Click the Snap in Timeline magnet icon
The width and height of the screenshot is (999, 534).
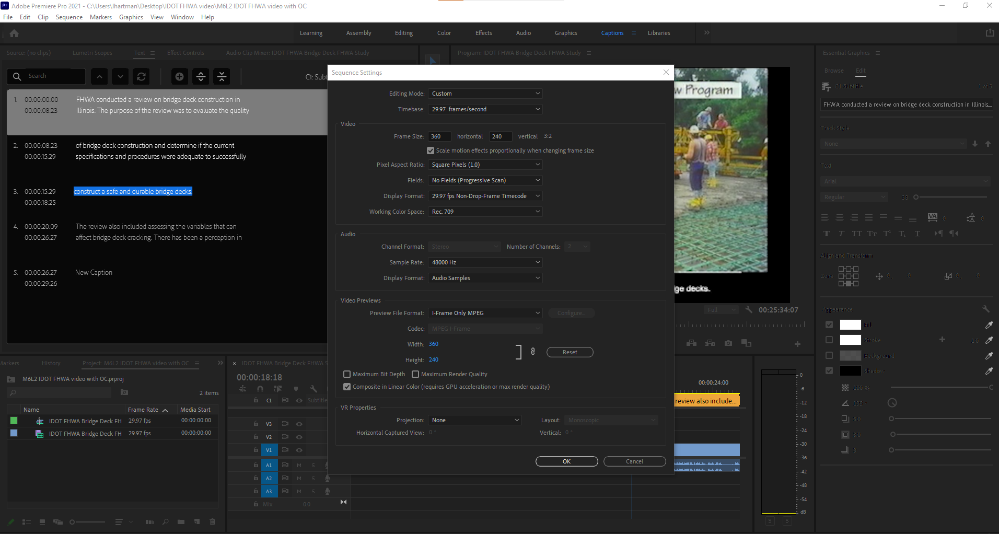point(260,389)
